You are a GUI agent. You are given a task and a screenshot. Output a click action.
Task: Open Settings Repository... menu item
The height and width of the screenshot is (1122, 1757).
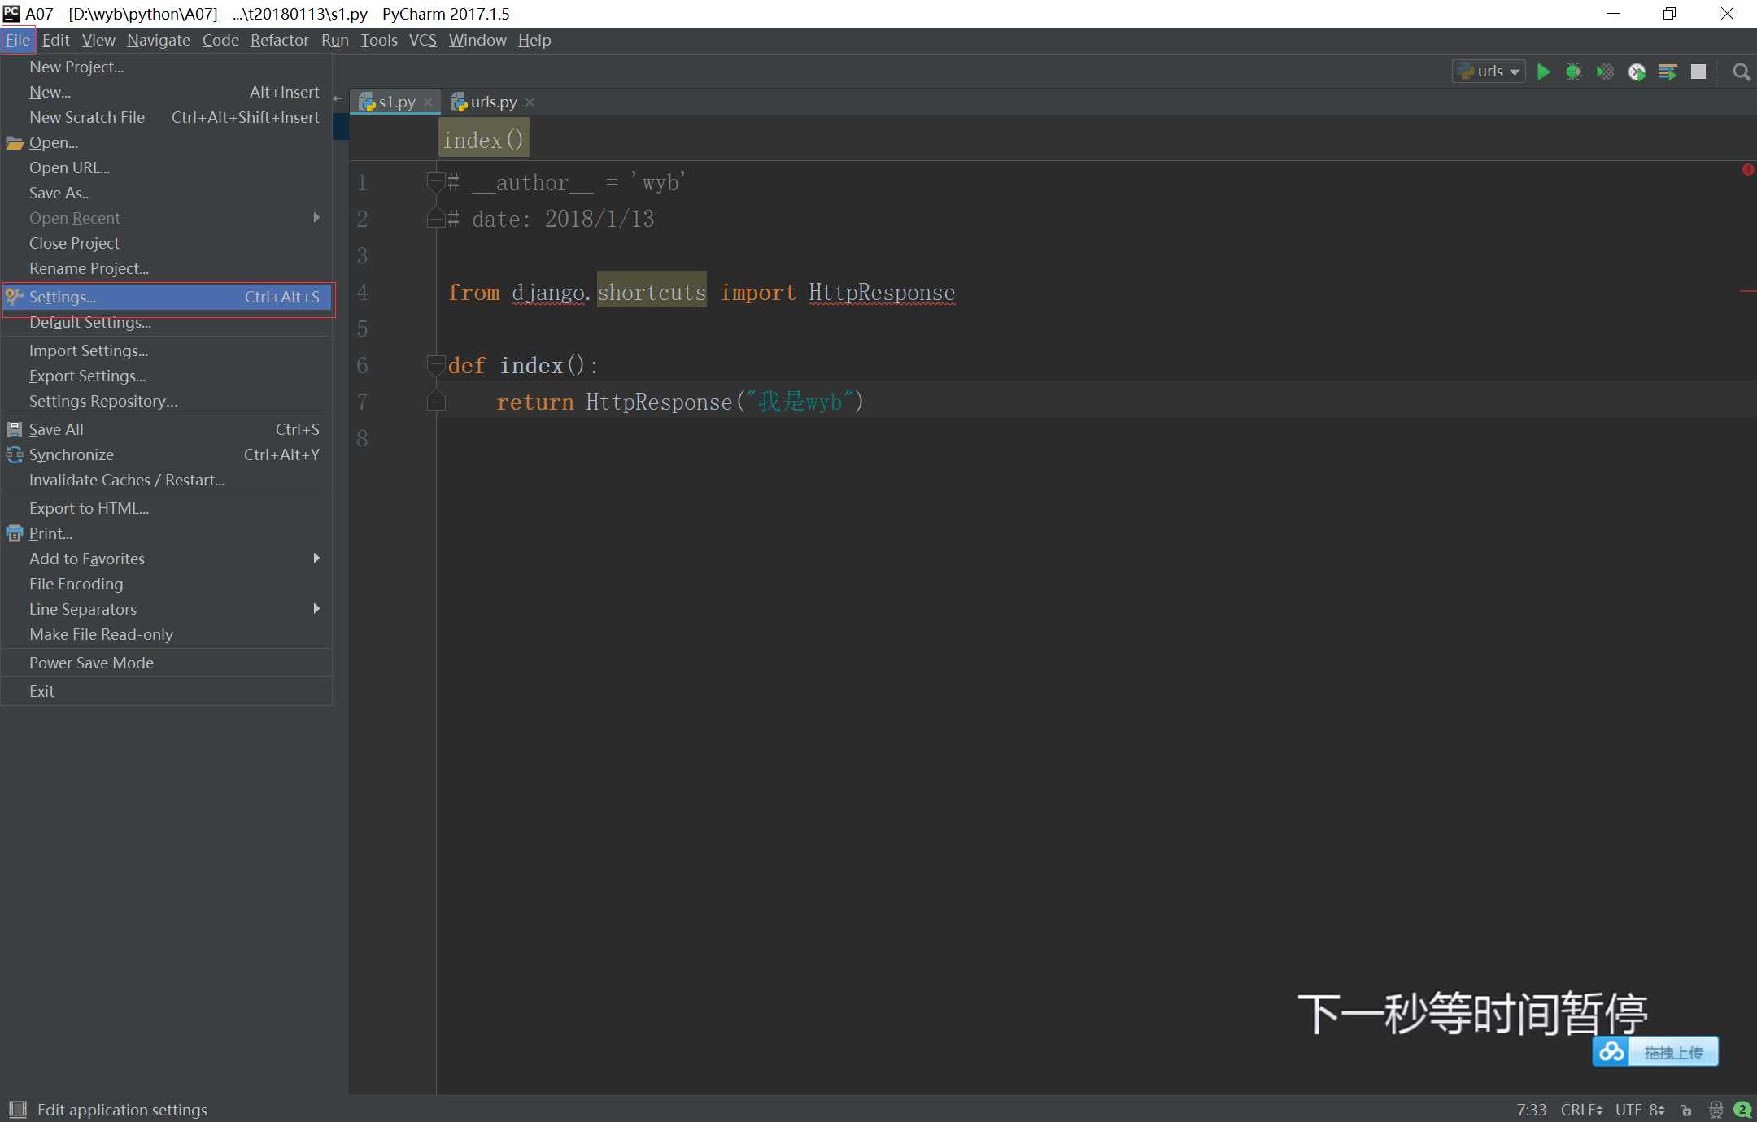click(x=167, y=401)
